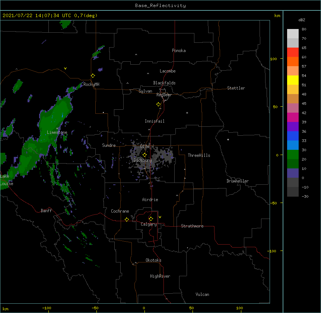This screenshot has height=313, width=321.
Task: Click the yellow marker near Cochrane
Action: [127, 219]
